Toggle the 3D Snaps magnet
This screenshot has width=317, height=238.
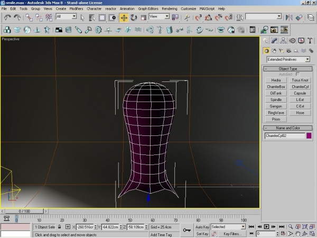pyautogui.click(x=198, y=17)
